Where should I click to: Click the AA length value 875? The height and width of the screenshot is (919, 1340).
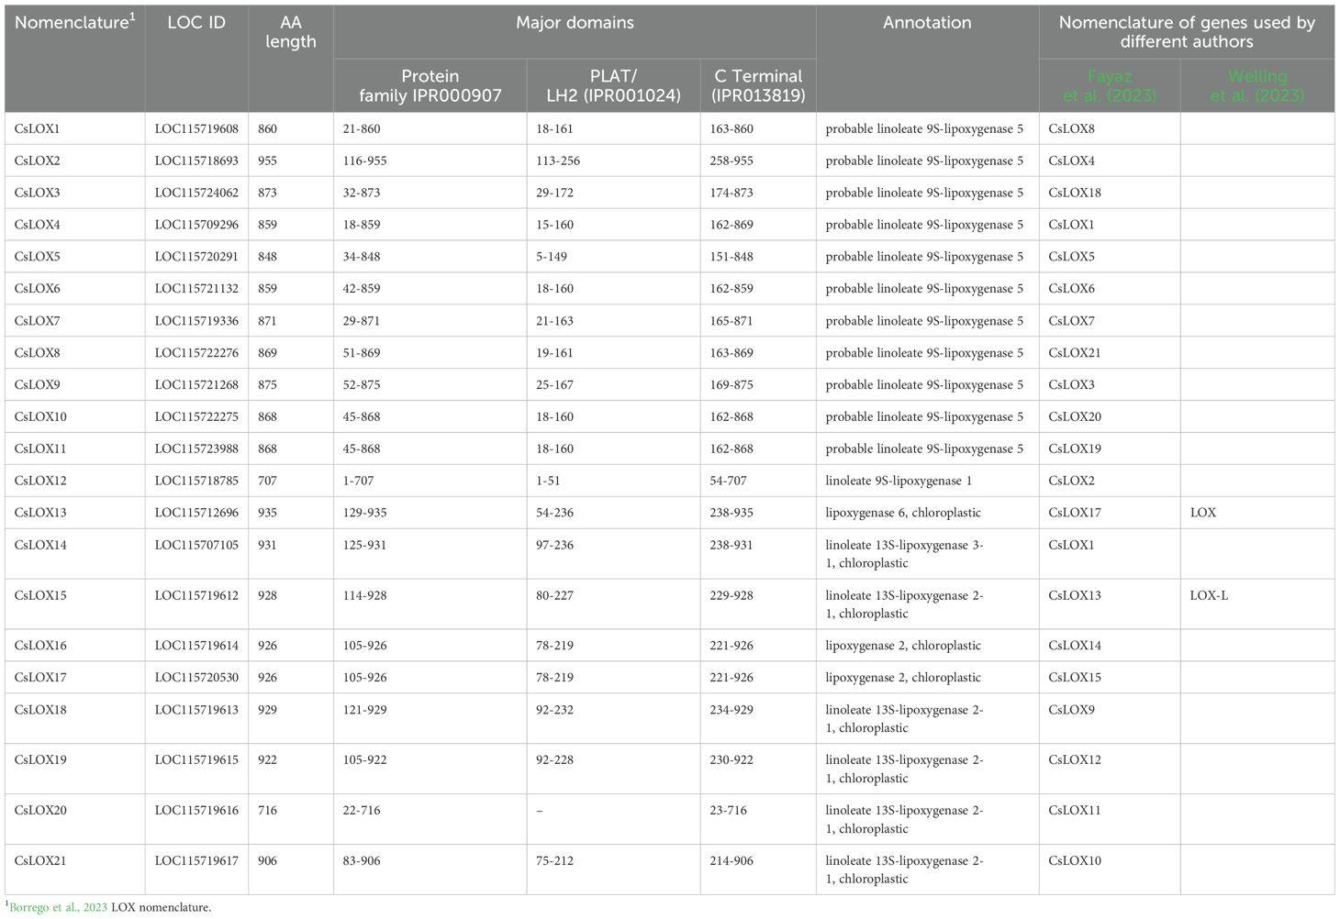(267, 386)
